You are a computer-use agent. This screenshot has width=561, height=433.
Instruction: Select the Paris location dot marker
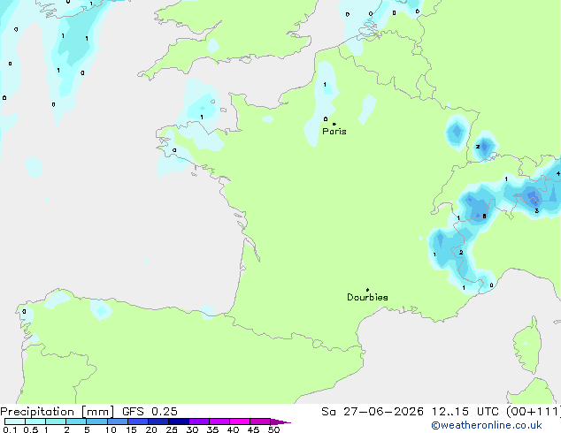tap(334, 124)
